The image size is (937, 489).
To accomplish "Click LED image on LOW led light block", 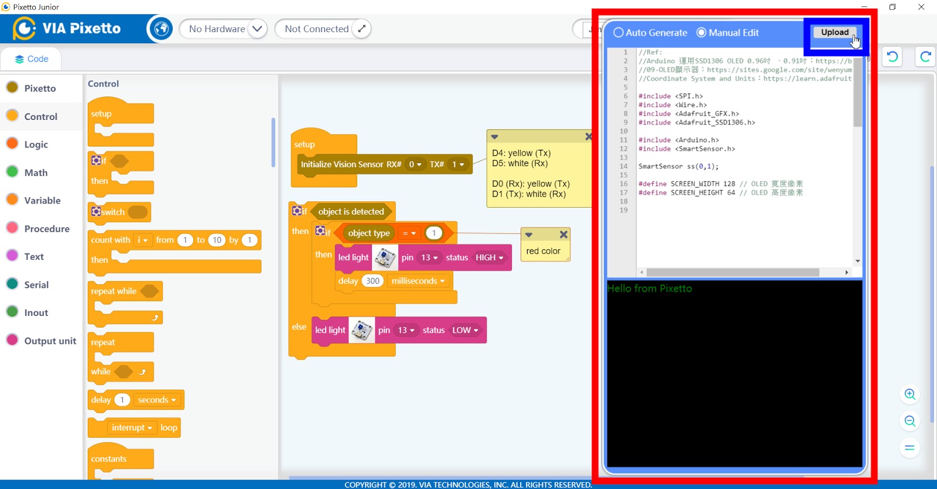I will pyautogui.click(x=362, y=330).
